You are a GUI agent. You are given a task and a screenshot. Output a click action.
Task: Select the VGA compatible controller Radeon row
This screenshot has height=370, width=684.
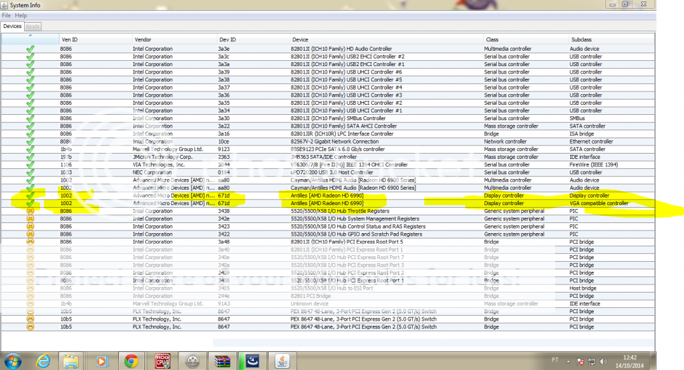click(334, 203)
